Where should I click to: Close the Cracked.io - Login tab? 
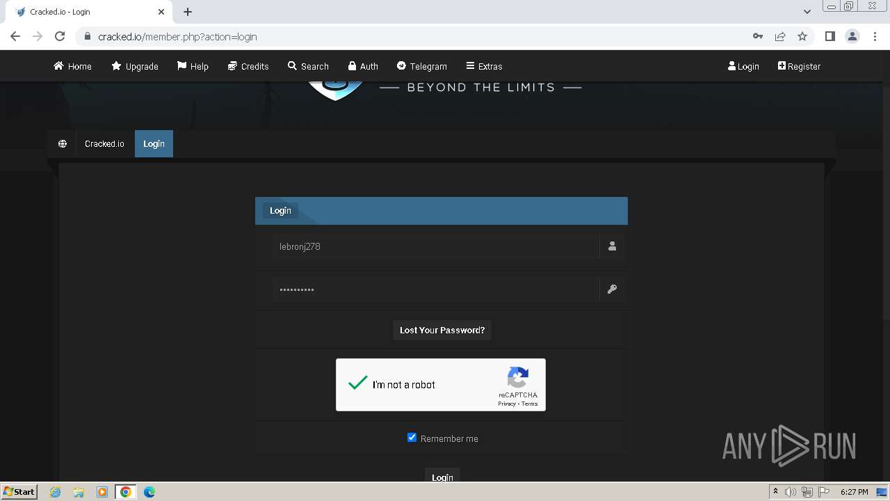coord(161,12)
